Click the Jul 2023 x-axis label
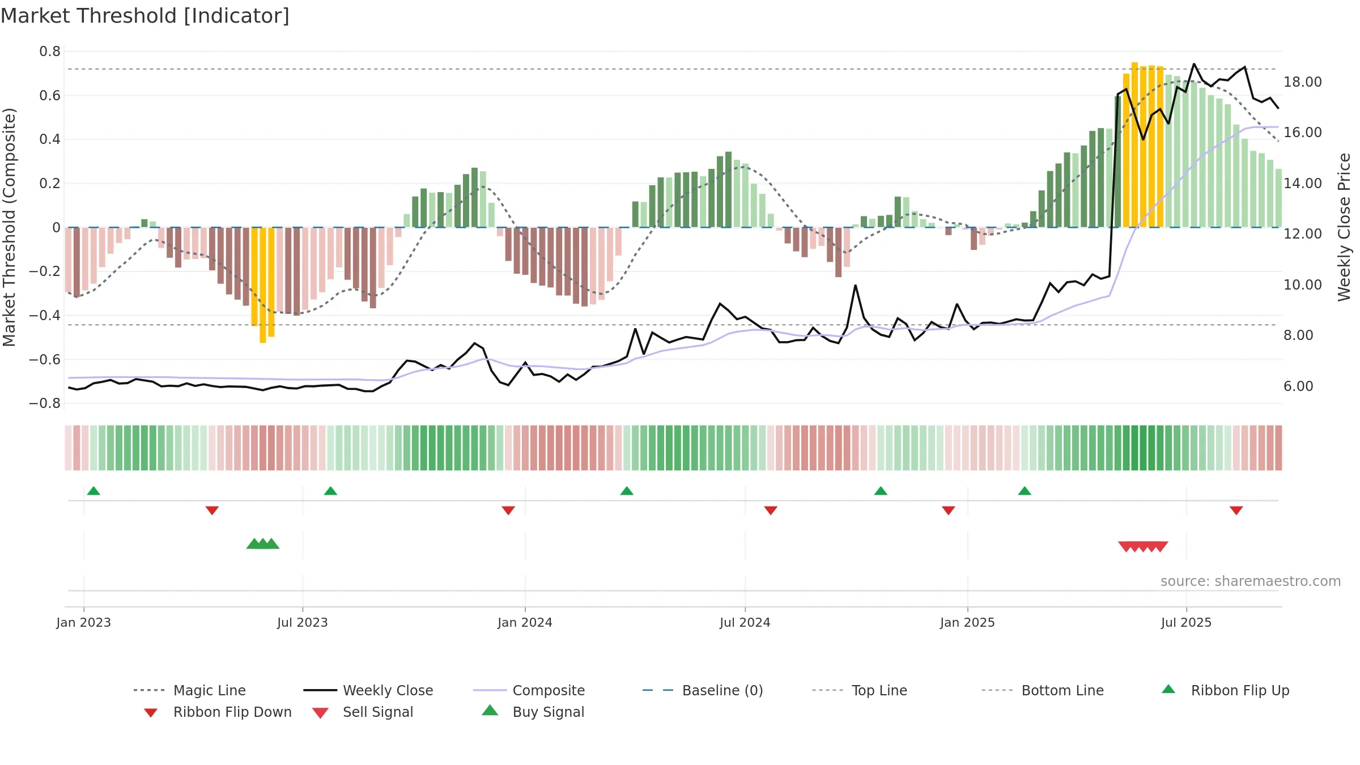 pyautogui.click(x=303, y=622)
